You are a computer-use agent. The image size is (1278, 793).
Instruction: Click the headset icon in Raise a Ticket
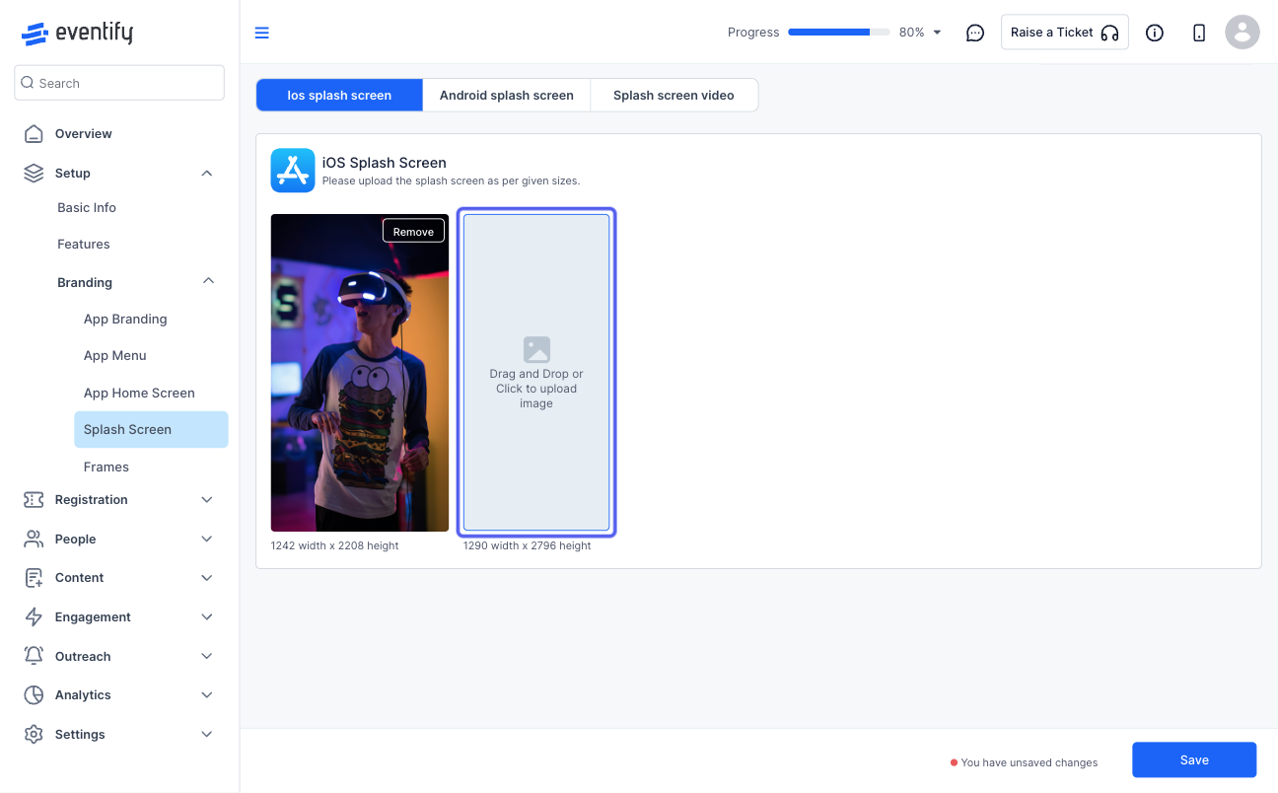click(1109, 33)
